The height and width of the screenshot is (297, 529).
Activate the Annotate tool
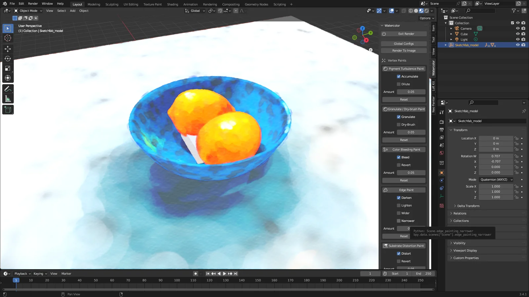[x=8, y=88]
